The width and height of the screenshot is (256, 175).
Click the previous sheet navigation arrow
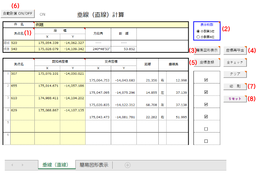tap(12, 165)
